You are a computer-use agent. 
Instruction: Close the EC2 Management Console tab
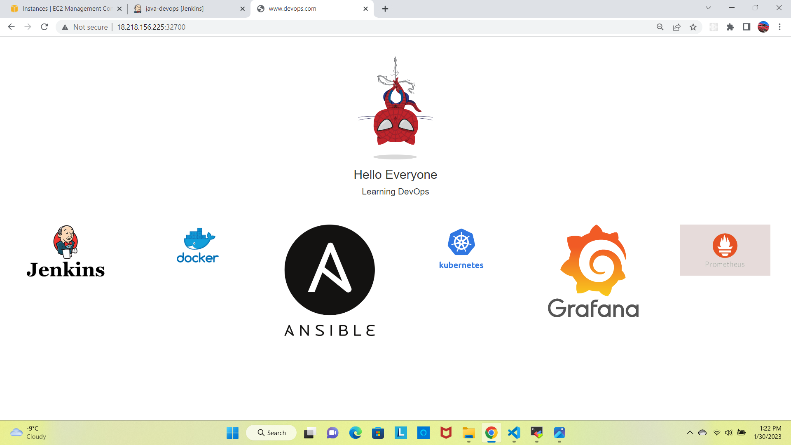click(x=119, y=9)
